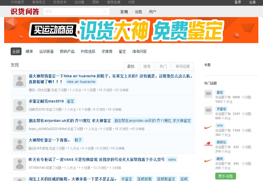Open 发现 in header navigation
Screen dimensions: 263x181
(x=124, y=12)
